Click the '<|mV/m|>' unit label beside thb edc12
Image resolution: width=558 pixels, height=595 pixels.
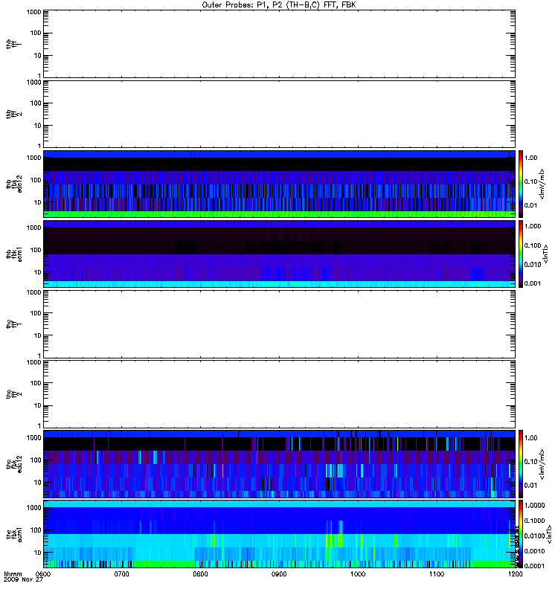[x=542, y=184]
